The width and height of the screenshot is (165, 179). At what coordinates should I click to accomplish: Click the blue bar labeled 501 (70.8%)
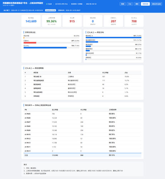tap(114, 38)
